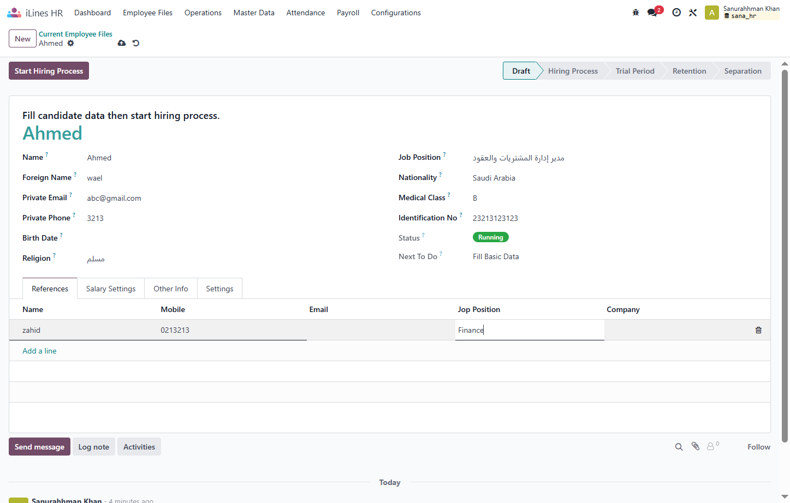Open the Master Data menu
The width and height of the screenshot is (790, 503).
point(254,13)
